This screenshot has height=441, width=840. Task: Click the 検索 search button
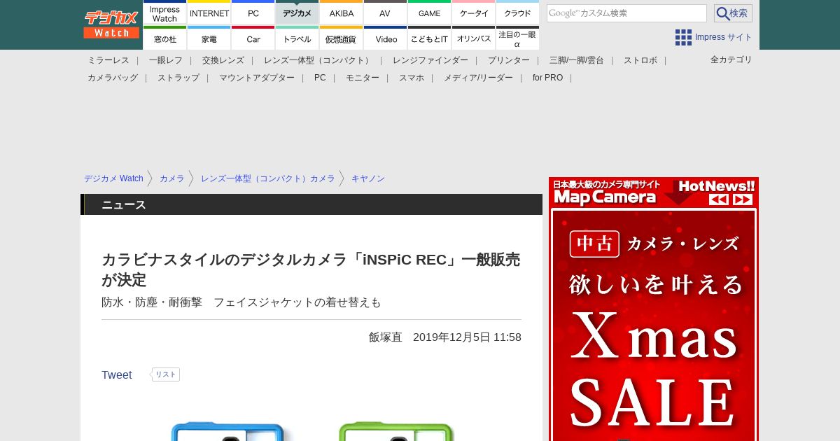click(733, 13)
